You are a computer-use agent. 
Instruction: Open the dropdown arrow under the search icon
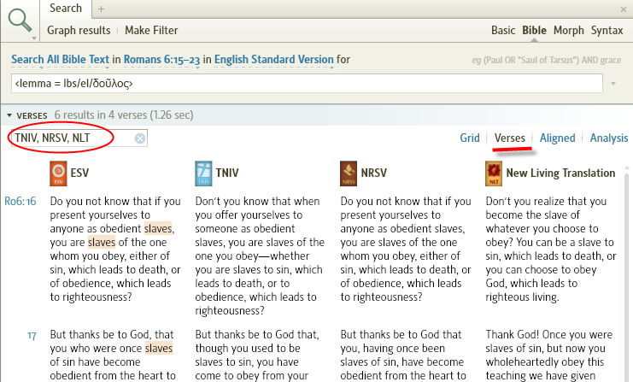click(x=34, y=38)
